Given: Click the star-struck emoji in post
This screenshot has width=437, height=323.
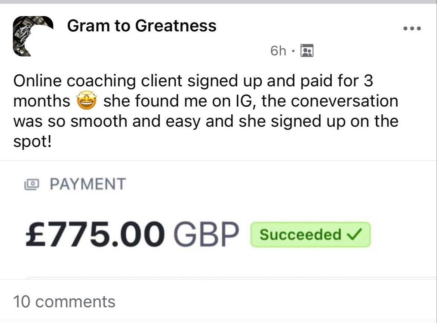Looking at the screenshot, I should tap(87, 101).
